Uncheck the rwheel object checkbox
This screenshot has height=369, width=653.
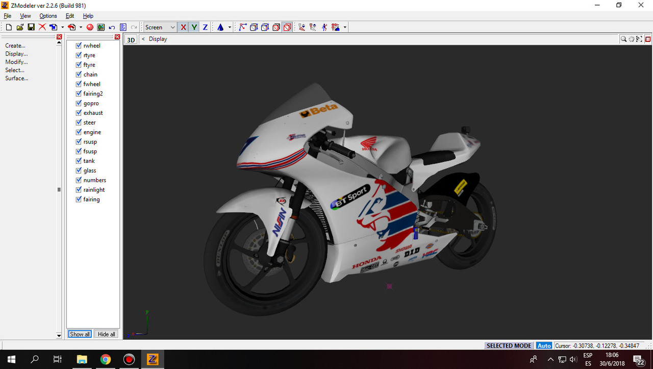click(79, 45)
